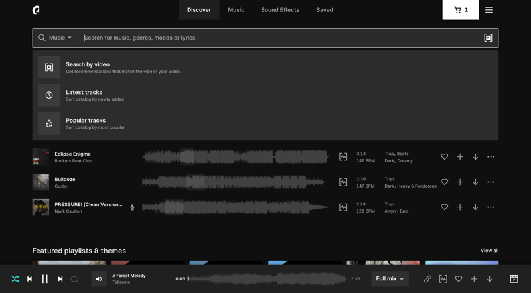Open the Eclipse Enigma track title
This screenshot has height=293, width=531.
point(72,154)
